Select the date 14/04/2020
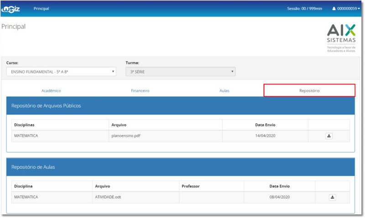Viewport: 365px width, 218px height. 265,135
